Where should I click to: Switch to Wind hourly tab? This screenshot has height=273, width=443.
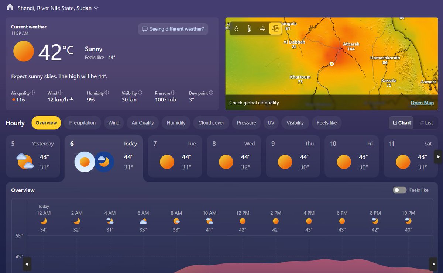(114, 123)
